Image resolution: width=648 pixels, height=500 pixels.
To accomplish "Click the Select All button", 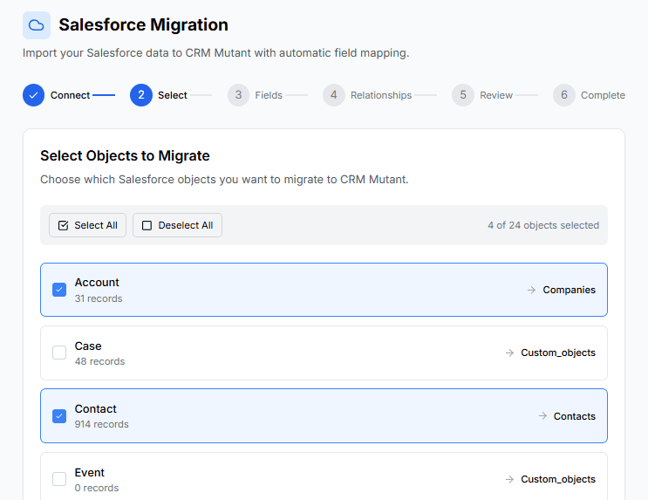I will [87, 225].
